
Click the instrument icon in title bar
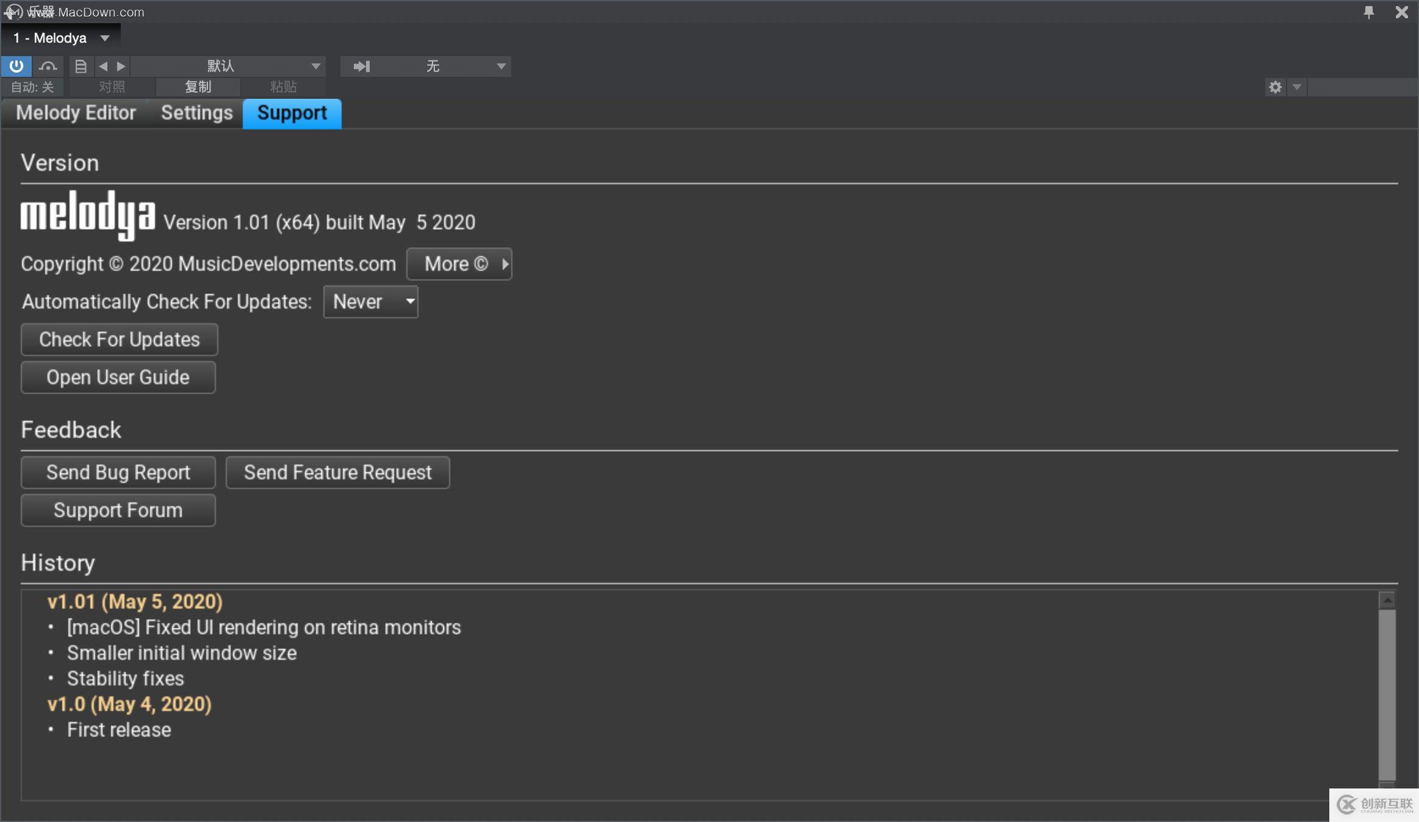click(13, 12)
